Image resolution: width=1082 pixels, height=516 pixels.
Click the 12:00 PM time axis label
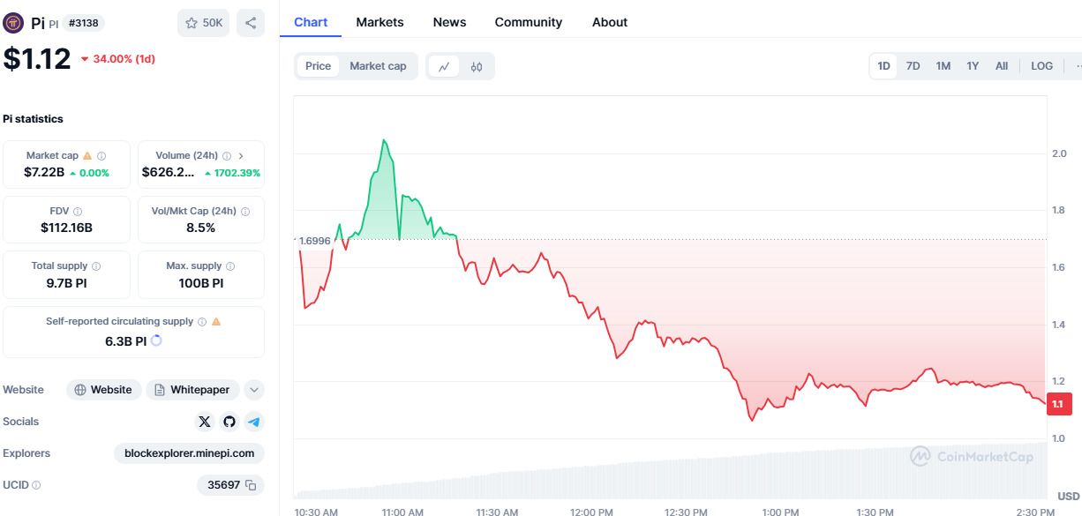591,512
